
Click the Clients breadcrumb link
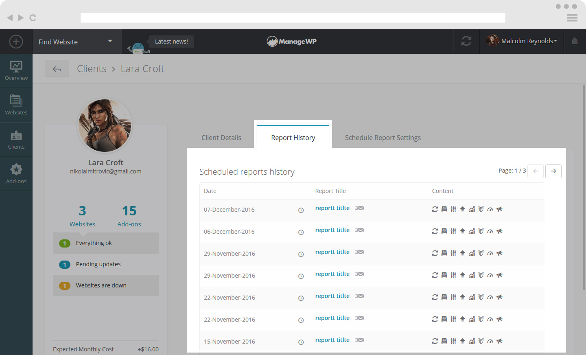click(x=92, y=69)
